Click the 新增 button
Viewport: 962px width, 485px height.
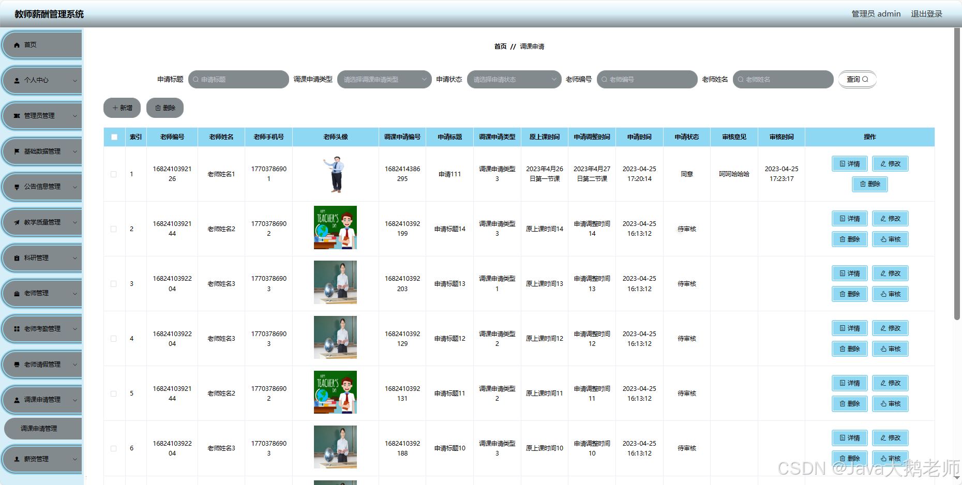tap(122, 108)
